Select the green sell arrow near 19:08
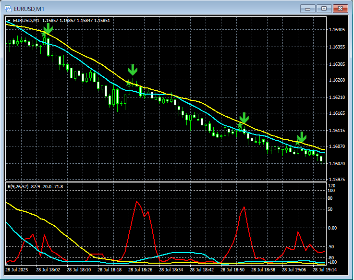This screenshot has width=354, height=280. coord(302,137)
